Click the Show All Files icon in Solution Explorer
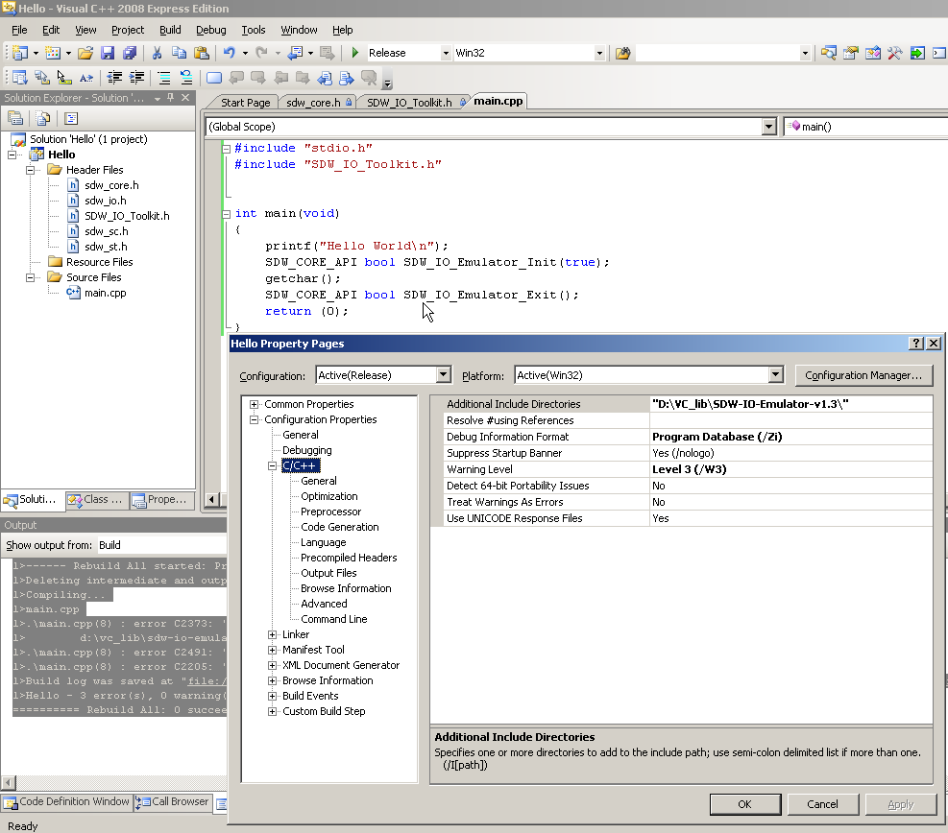 click(43, 118)
